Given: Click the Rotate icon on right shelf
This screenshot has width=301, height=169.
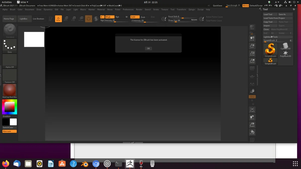Looking at the screenshot, I should (252, 132).
